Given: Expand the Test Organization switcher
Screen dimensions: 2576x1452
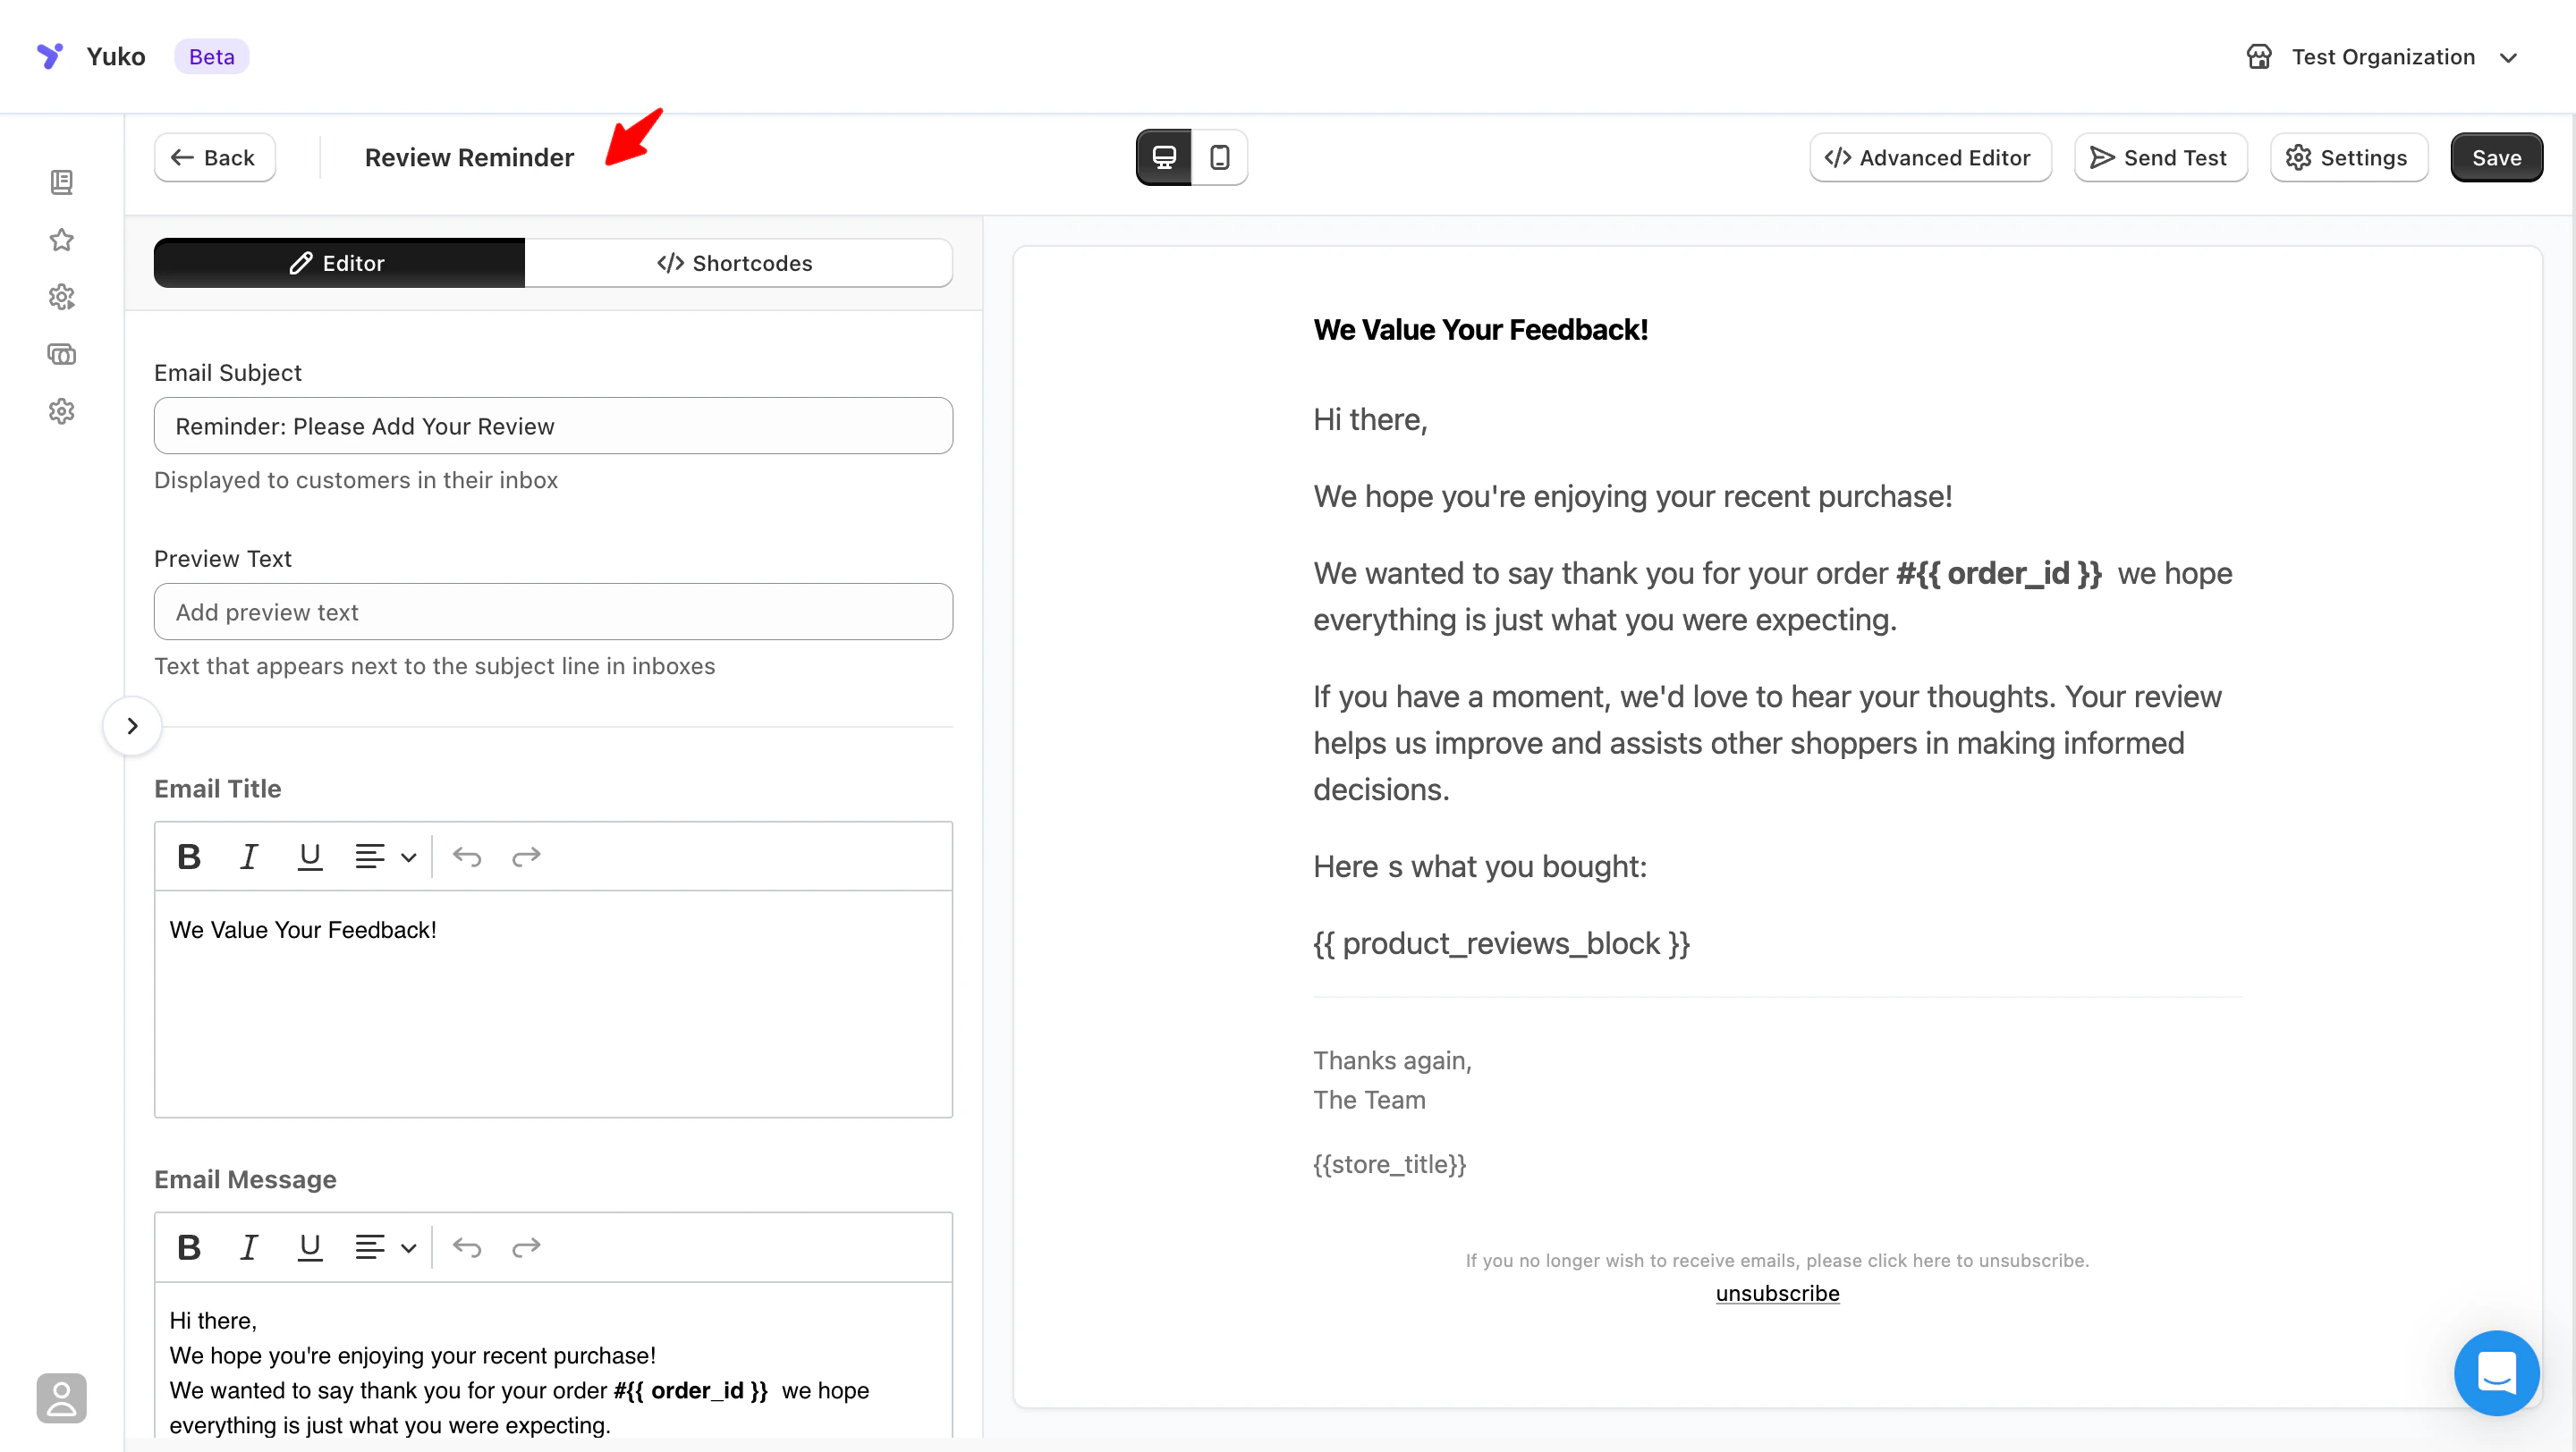Looking at the screenshot, I should tap(2383, 57).
